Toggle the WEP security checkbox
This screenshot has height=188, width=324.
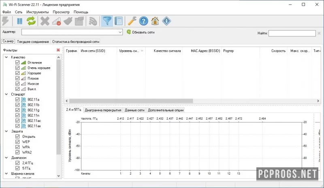(17, 142)
